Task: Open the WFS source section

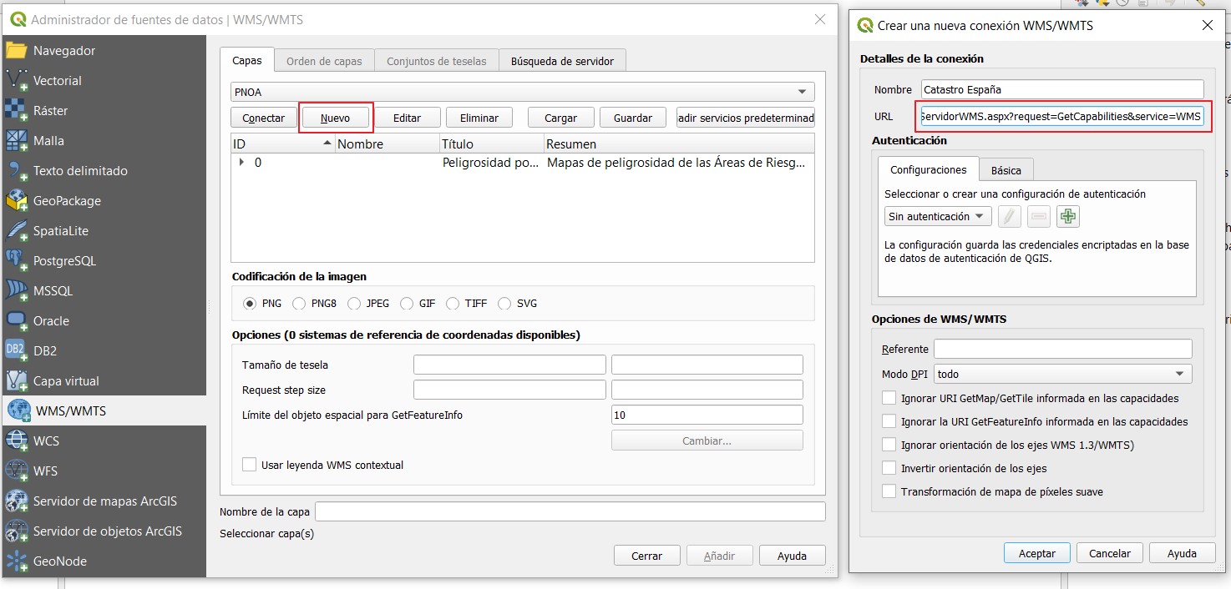Action: tap(45, 471)
